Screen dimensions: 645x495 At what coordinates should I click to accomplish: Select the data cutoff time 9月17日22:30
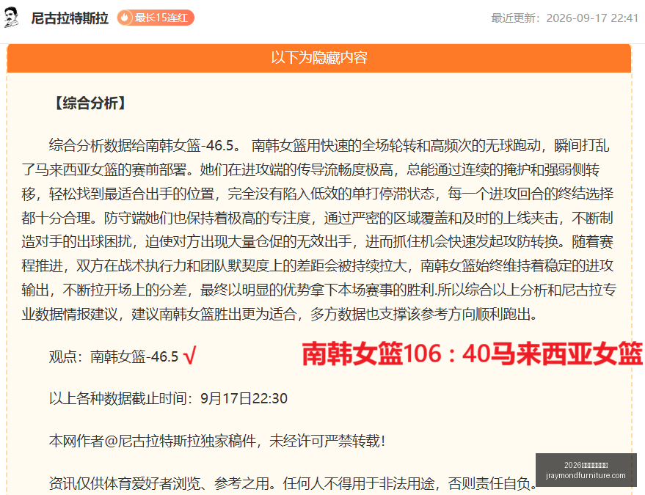(244, 398)
